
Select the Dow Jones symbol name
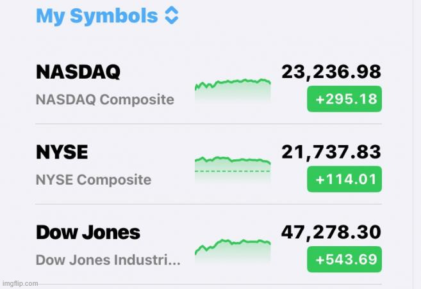point(87,232)
